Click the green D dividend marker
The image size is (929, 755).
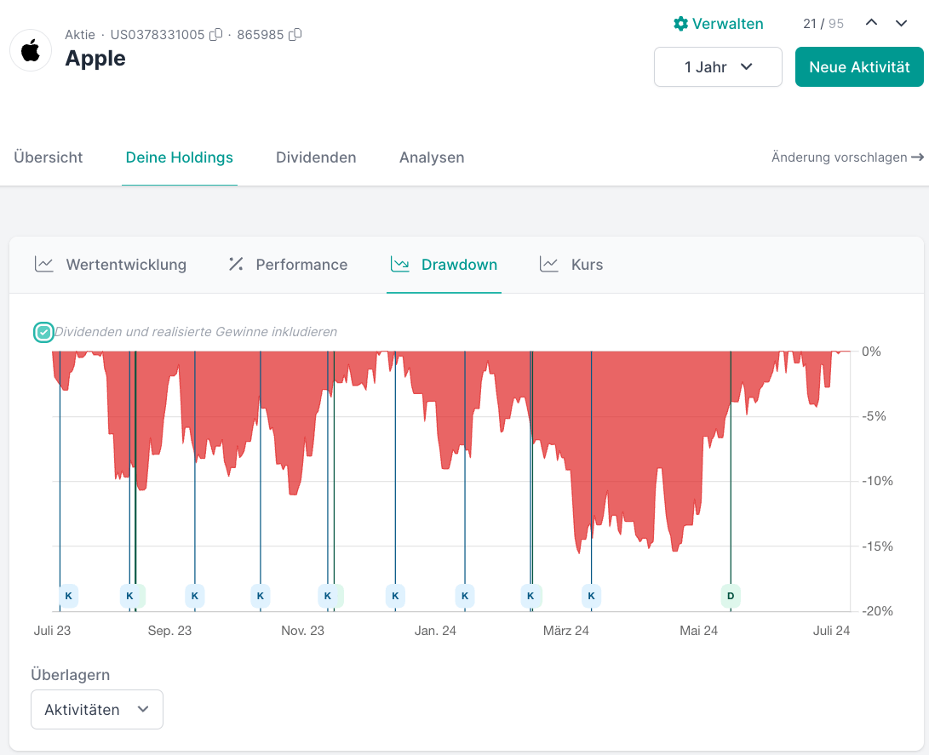[x=731, y=596]
